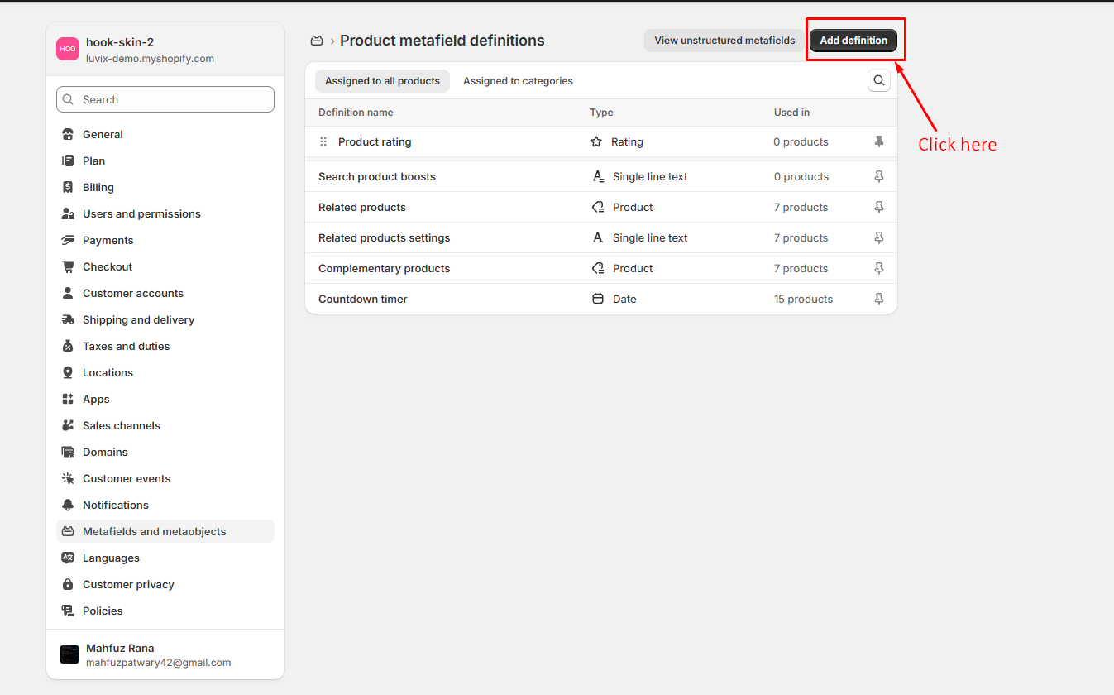Pin the Related products definition
This screenshot has width=1114, height=695.
pyautogui.click(x=878, y=207)
